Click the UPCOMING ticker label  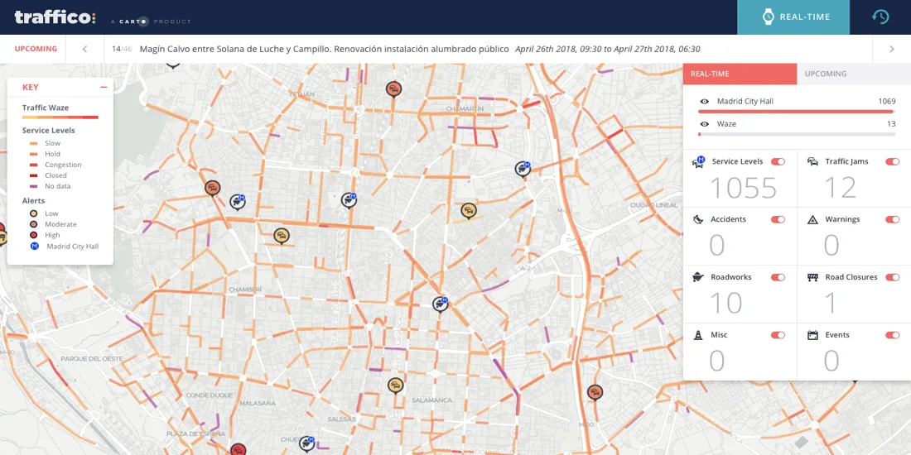[x=36, y=49]
